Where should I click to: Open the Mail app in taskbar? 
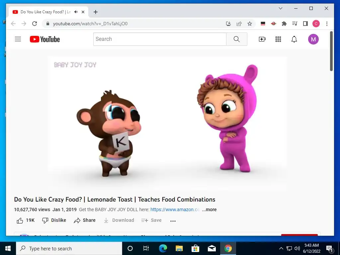tap(212, 248)
